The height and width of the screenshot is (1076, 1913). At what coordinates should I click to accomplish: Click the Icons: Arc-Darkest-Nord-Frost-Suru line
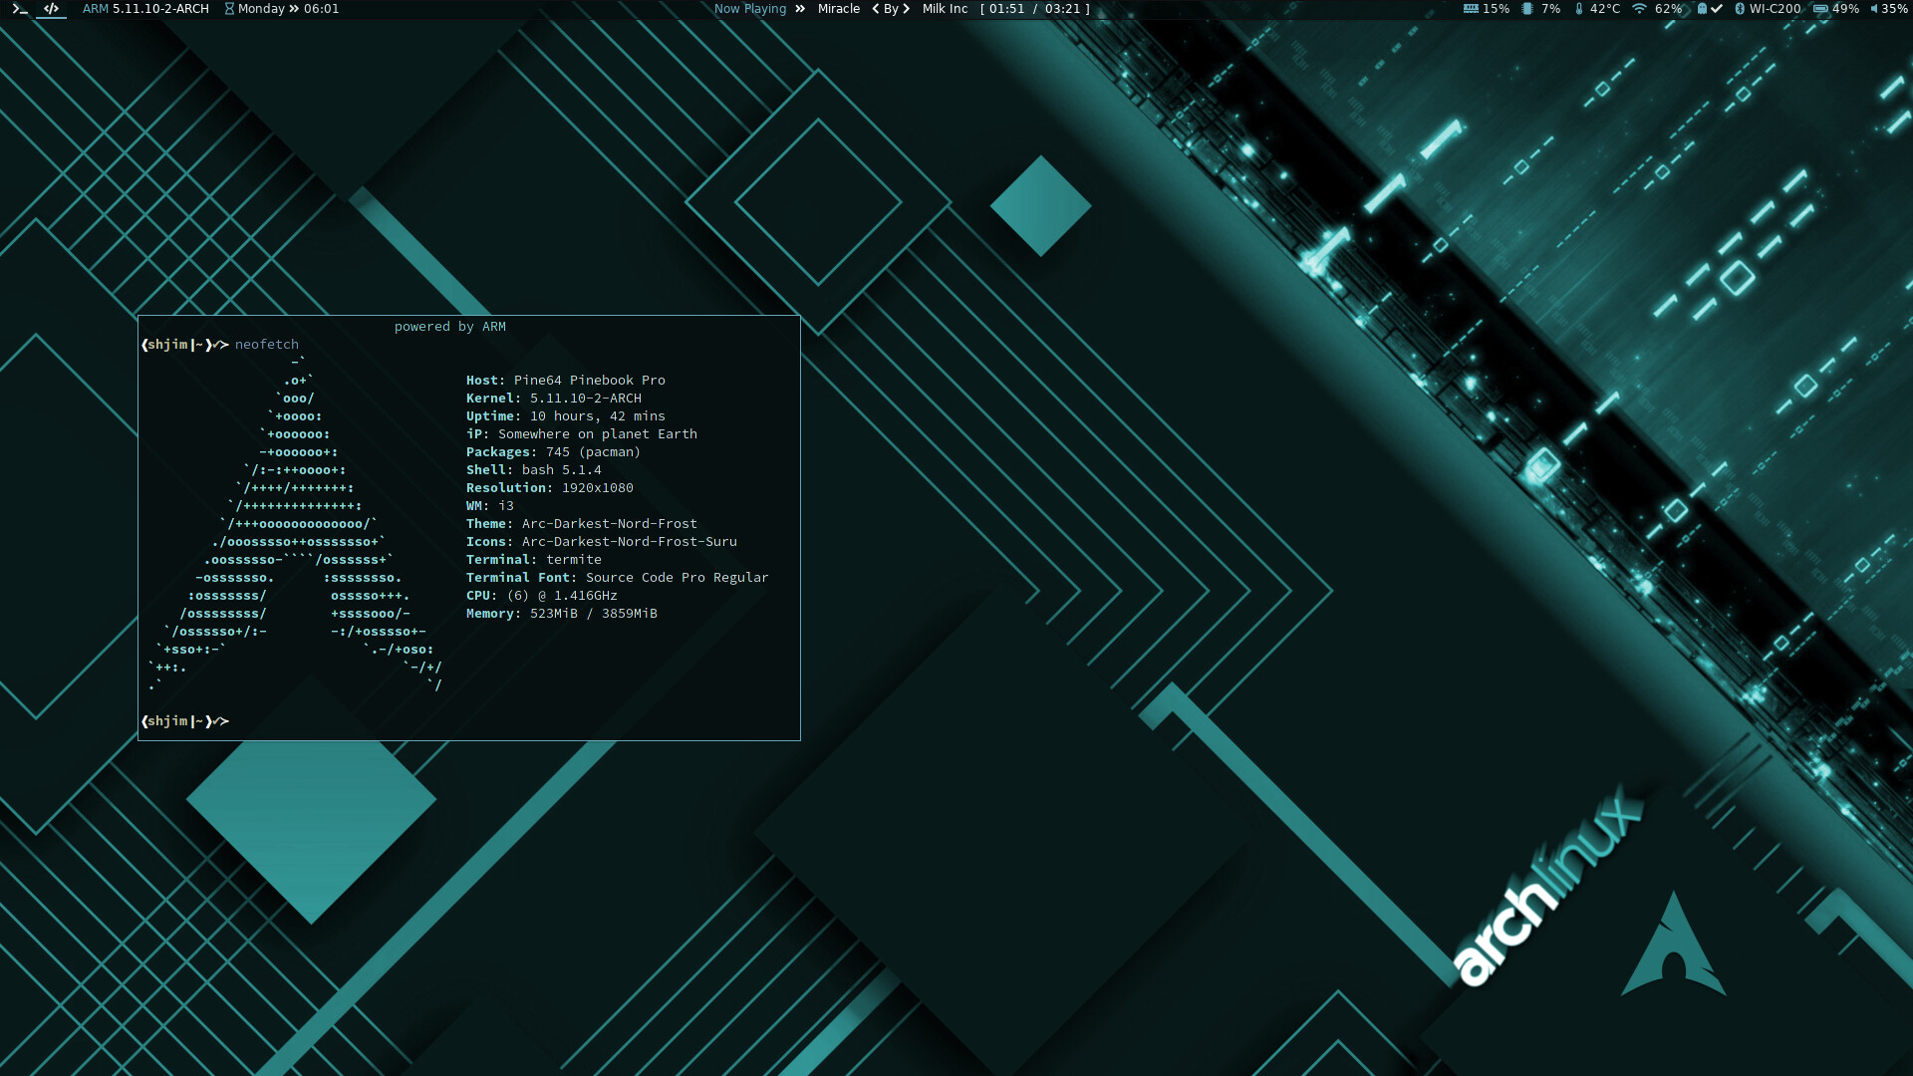602,542
